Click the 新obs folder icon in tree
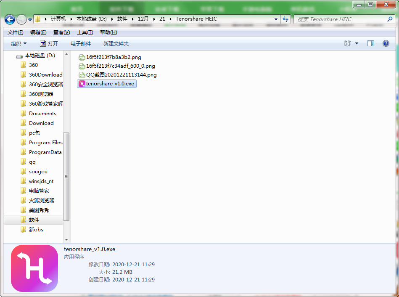This screenshot has width=399, height=297. pos(23,229)
